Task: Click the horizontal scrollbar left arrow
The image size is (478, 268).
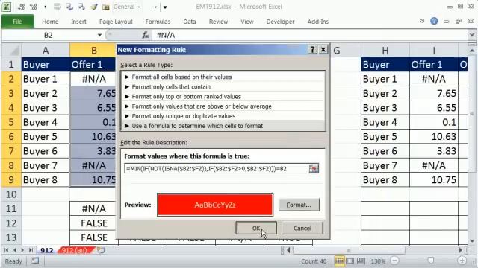Action: pos(288,250)
